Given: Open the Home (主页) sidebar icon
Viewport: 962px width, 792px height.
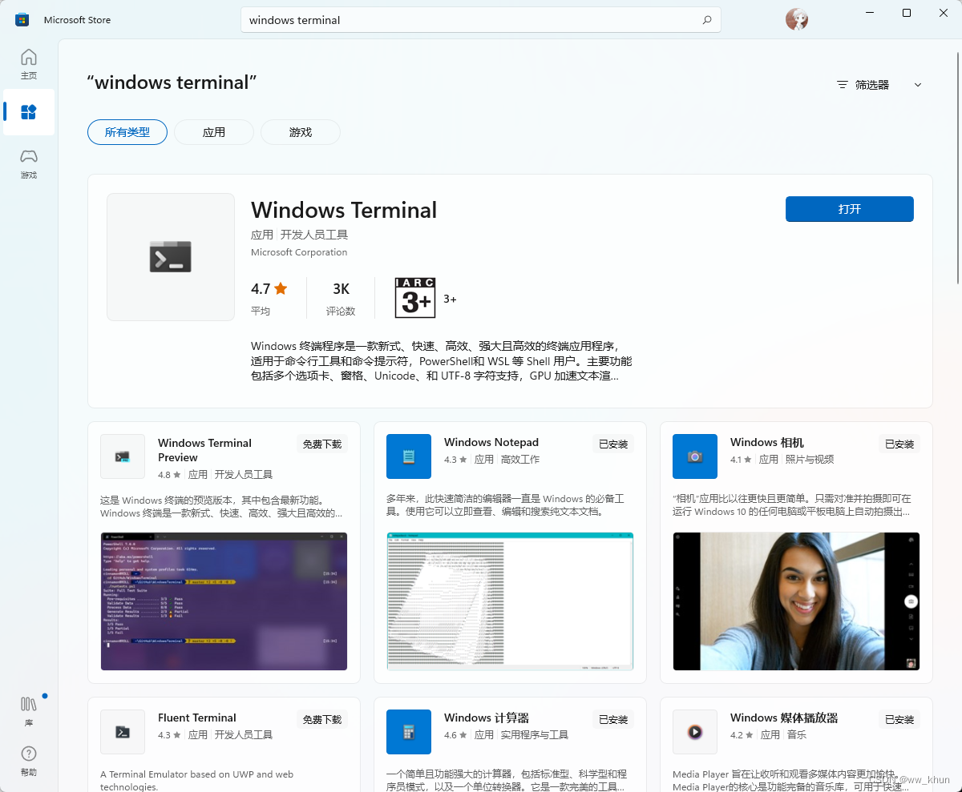Looking at the screenshot, I should click(x=29, y=63).
